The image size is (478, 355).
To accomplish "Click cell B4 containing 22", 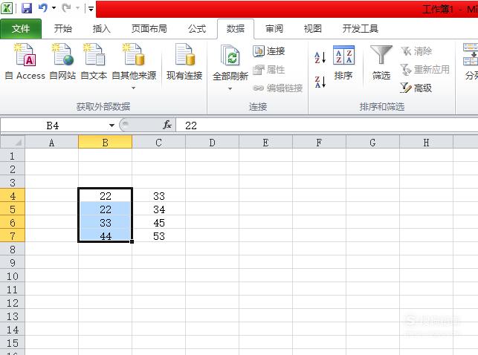I will 105,196.
